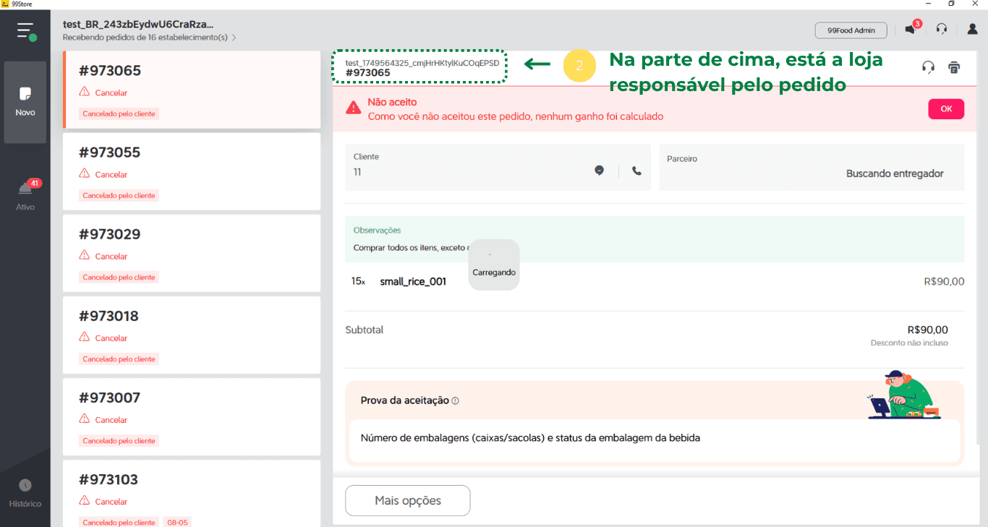
Task: Open the user profile icon
Action: (972, 30)
